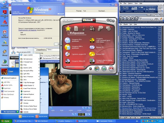
Task: Open Winamp View menu
Action: click(136, 3)
